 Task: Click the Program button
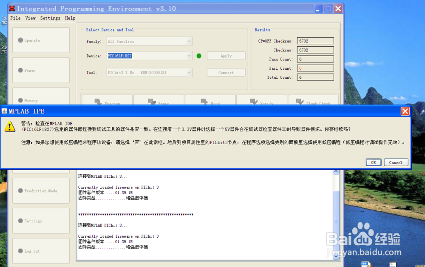click(108, 100)
